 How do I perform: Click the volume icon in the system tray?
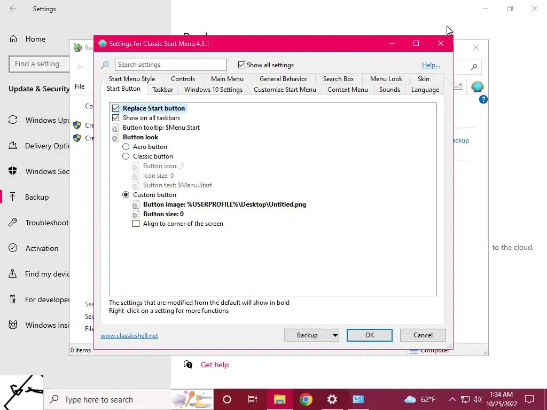click(478, 399)
